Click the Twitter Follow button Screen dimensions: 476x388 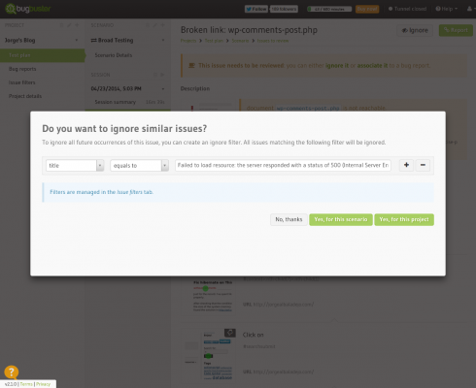pos(256,9)
